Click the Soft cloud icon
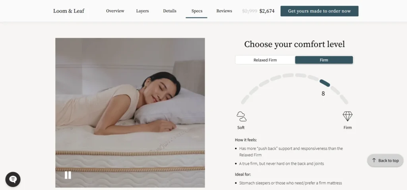This screenshot has width=407, height=190. 241,116
